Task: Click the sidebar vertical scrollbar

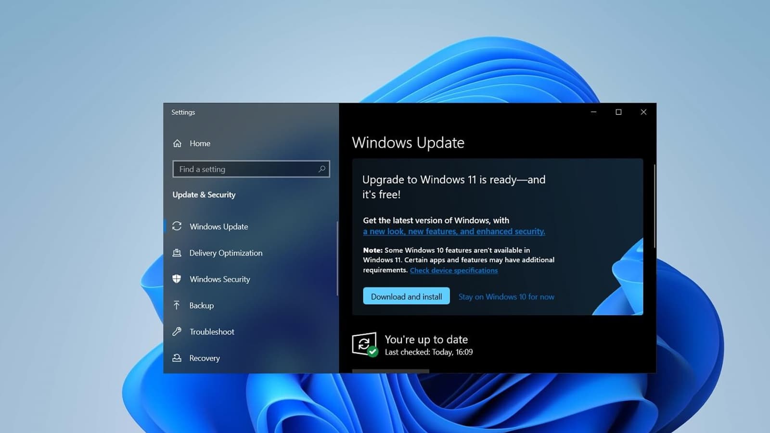Action: pyautogui.click(x=337, y=258)
